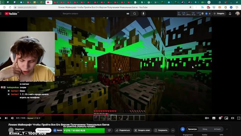Click the blue round extension icon in the toolbar

231,7
